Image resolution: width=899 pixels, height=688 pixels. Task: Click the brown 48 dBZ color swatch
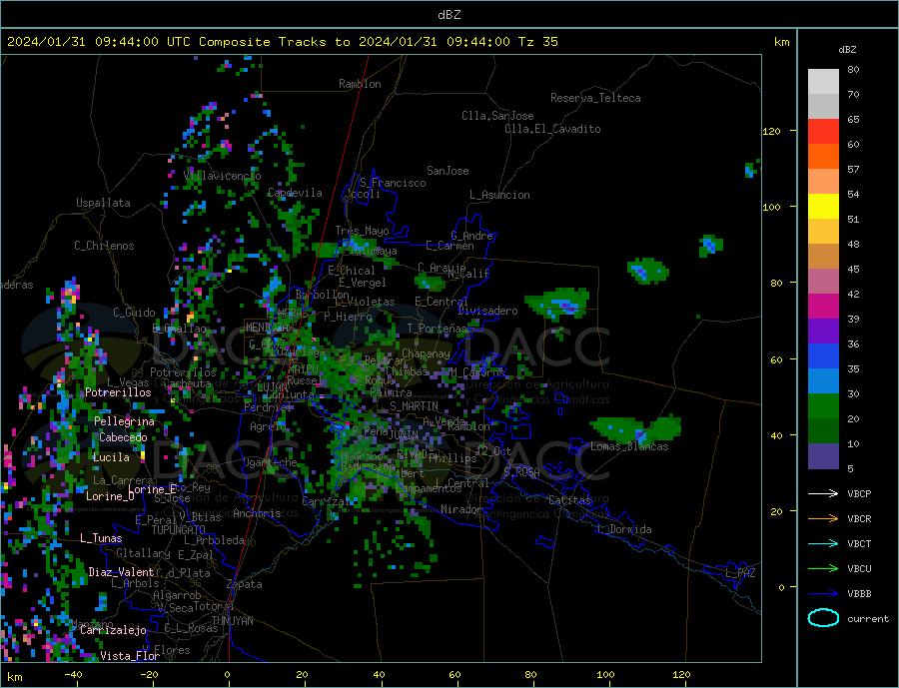coord(823,257)
